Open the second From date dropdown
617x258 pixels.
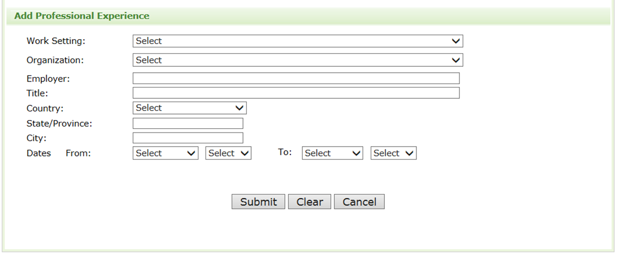click(228, 153)
